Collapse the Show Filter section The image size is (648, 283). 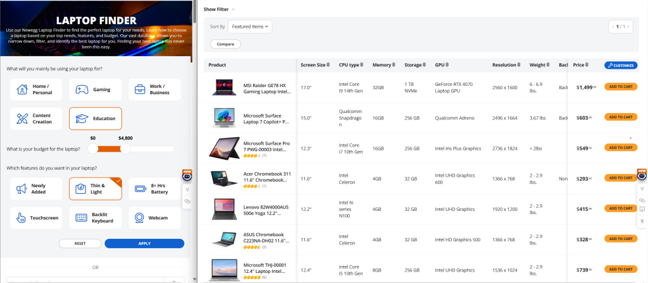(x=218, y=9)
